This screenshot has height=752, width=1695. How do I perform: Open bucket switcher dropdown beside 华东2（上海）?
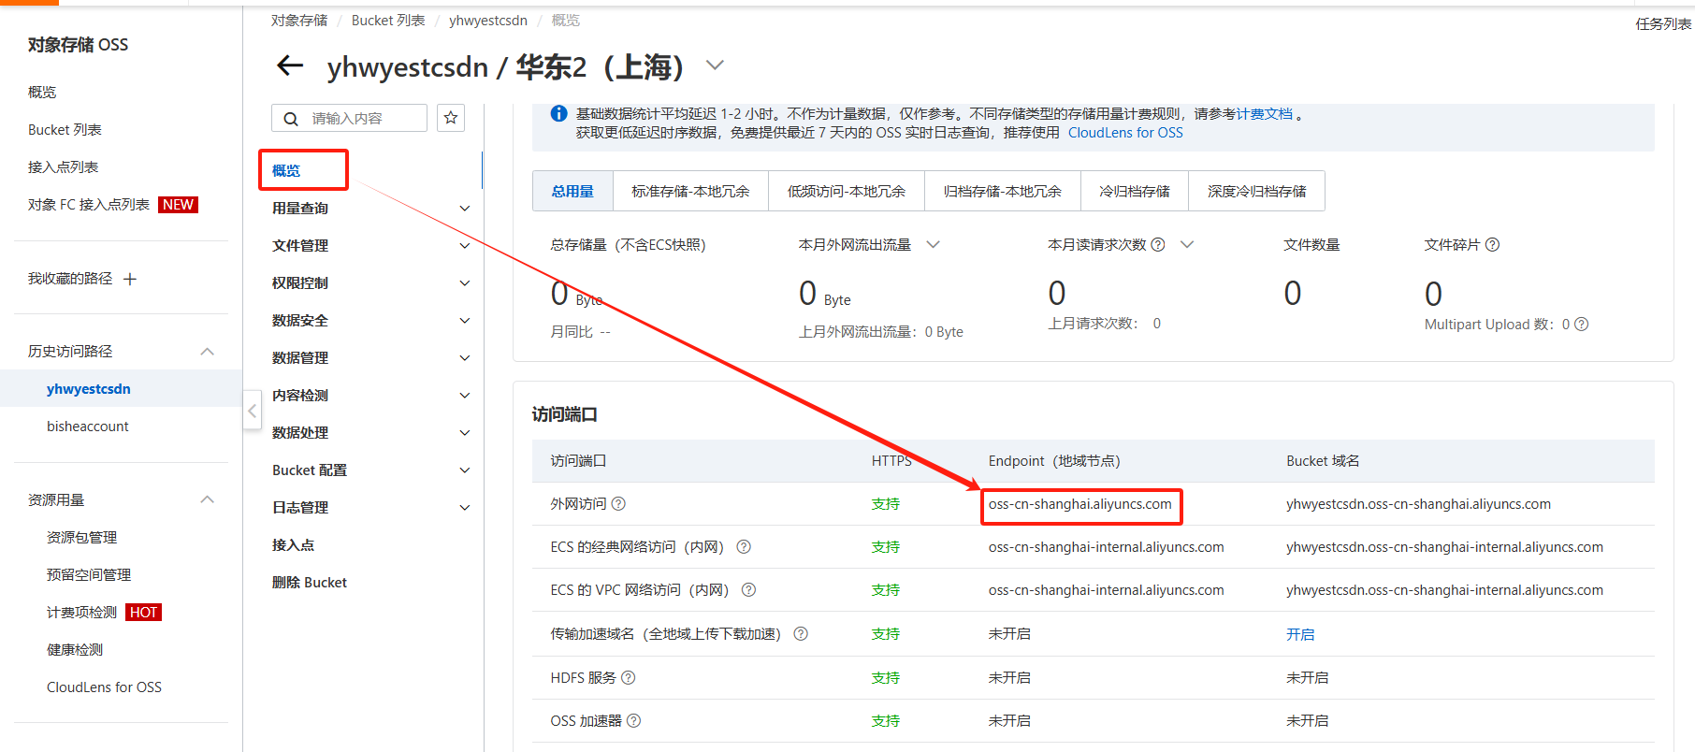(x=715, y=65)
